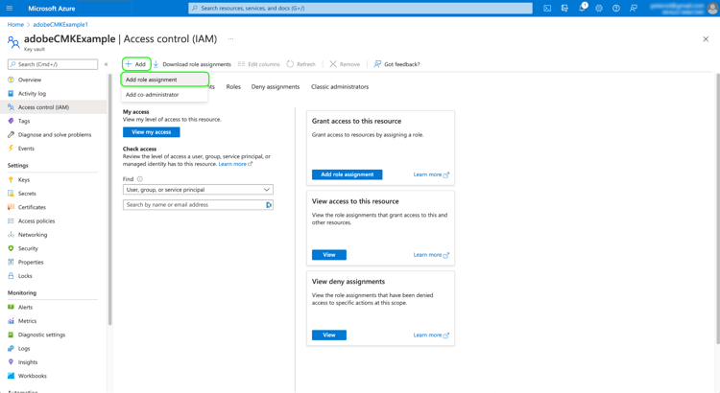The width and height of the screenshot is (720, 393).
Task: Open the ellipsis menu beside the page title
Action: pos(231,39)
